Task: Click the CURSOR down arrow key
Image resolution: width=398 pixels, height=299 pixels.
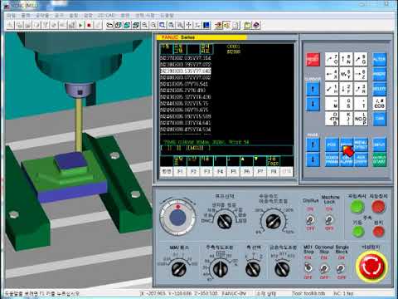Action: click(313, 104)
